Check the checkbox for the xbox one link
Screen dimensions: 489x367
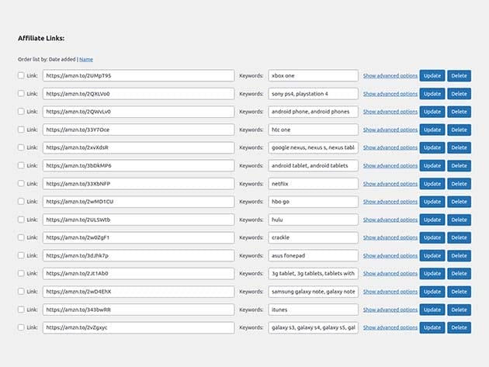tap(21, 76)
